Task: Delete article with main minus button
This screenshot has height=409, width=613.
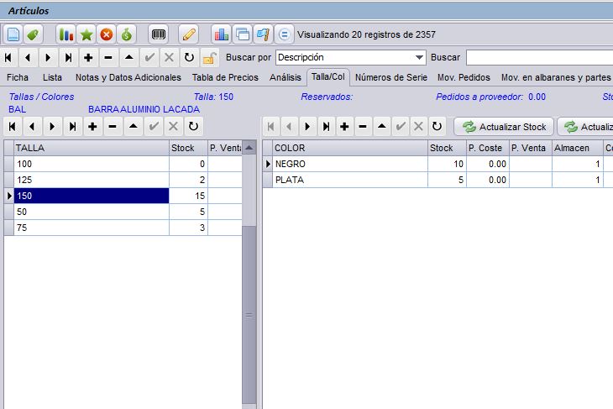Action: point(108,58)
